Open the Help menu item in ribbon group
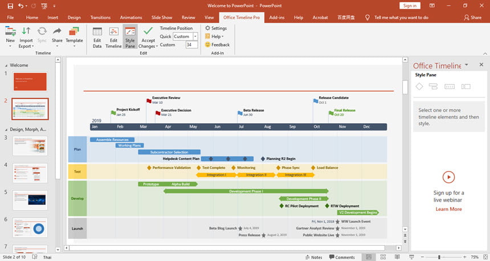The height and width of the screenshot is (261, 490). point(214,36)
